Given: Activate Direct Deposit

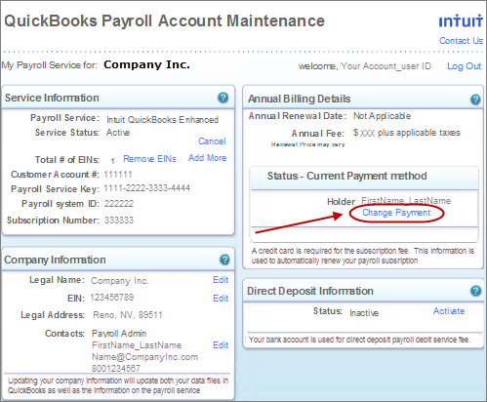Looking at the screenshot, I should (449, 311).
